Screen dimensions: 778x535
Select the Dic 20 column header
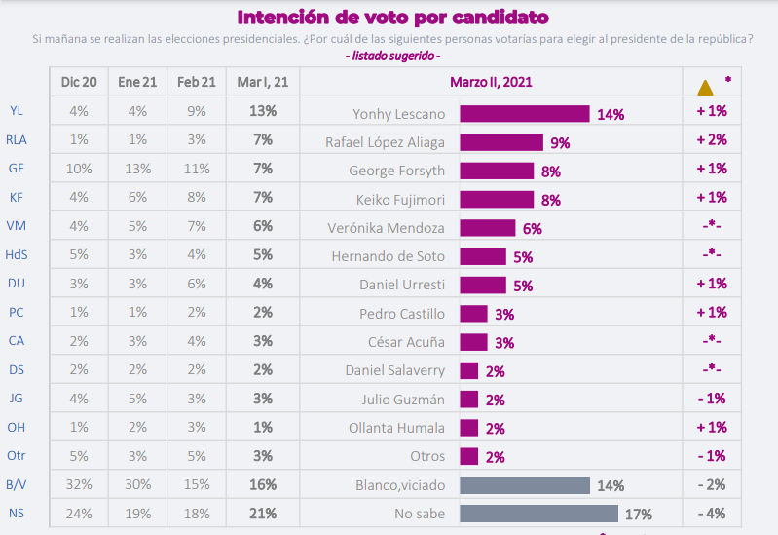point(79,82)
